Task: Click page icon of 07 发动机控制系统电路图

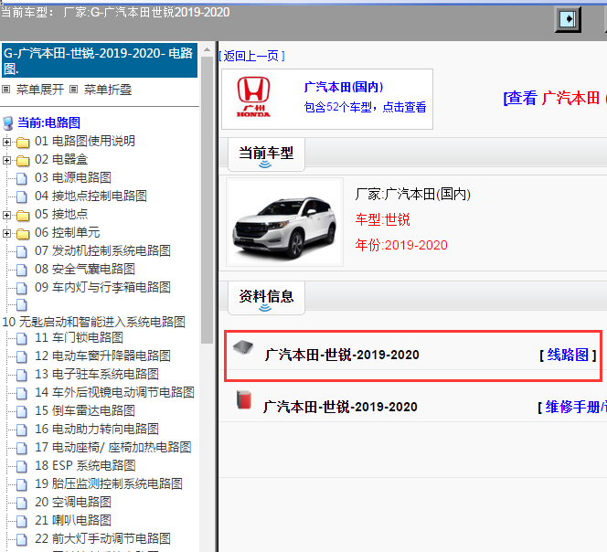Action: click(x=22, y=251)
